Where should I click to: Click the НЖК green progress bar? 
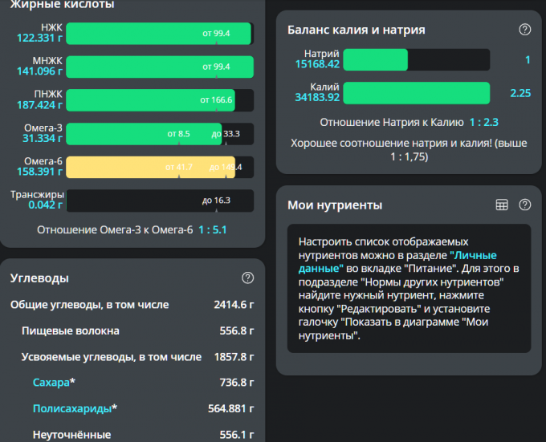point(159,33)
